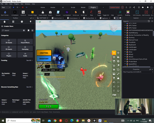Screen dimensions: 154x123
Task: Switch to the Script ribbon tab
Action: pos(73,7)
